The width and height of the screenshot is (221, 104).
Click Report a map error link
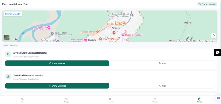[x=211, y=41]
